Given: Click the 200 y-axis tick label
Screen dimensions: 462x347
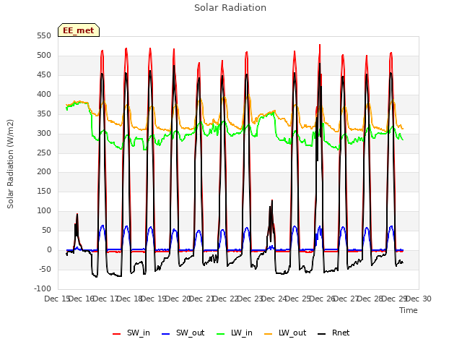Looking at the screenshot, I should tap(44, 172).
